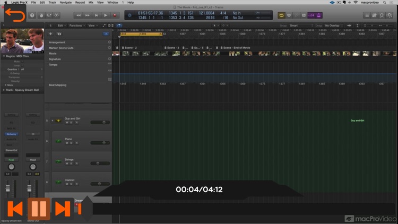The width and height of the screenshot is (398, 224).
Task: Open the Mixer button in control bar
Action: (x=50, y=15)
